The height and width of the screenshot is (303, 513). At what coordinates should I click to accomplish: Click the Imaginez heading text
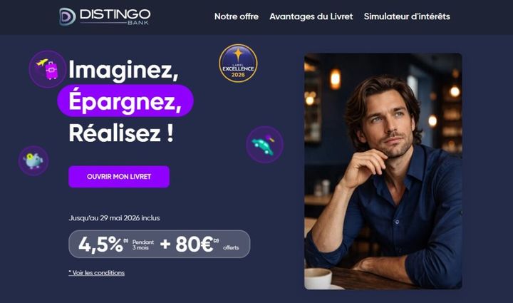coord(123,70)
